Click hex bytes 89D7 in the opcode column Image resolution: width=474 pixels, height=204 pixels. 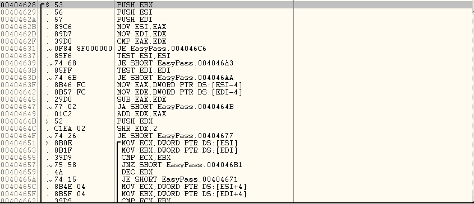[x=63, y=34]
